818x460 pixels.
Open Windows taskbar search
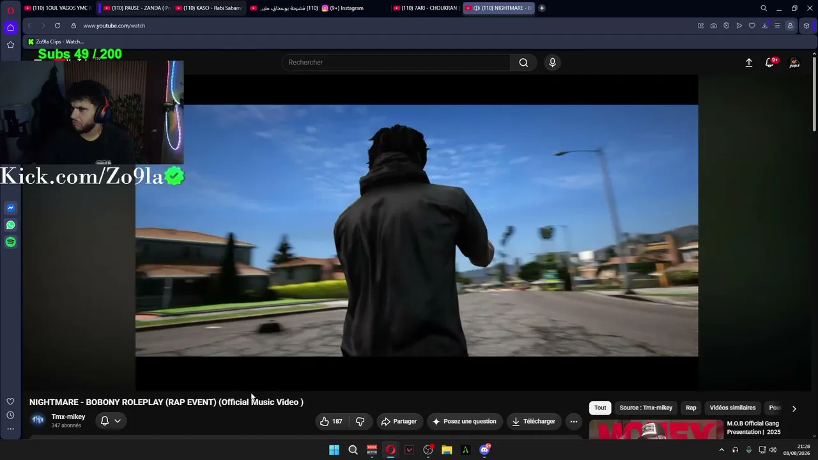pos(353,450)
